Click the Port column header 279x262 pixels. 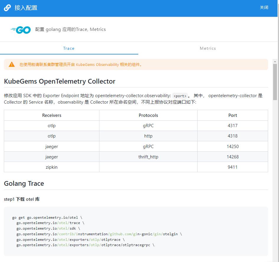pyautogui.click(x=233, y=115)
